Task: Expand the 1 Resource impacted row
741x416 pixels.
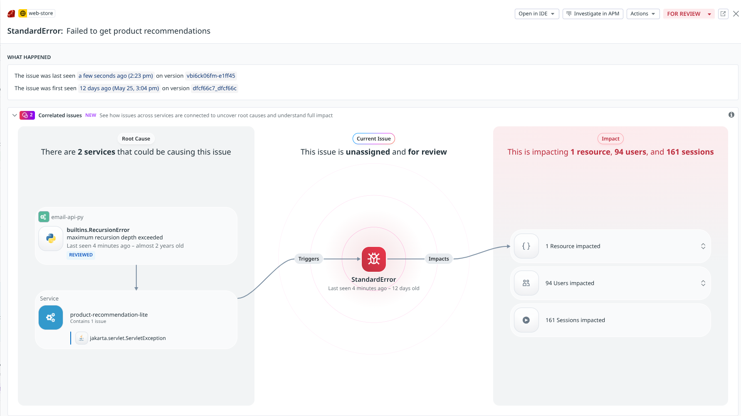Action: tap(703, 246)
